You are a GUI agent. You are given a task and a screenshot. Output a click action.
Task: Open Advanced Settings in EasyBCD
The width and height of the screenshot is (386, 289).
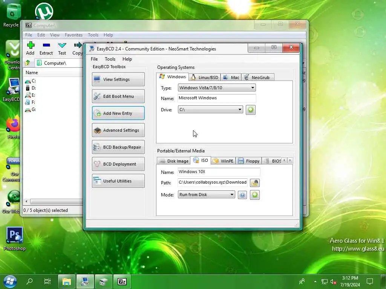click(118, 130)
